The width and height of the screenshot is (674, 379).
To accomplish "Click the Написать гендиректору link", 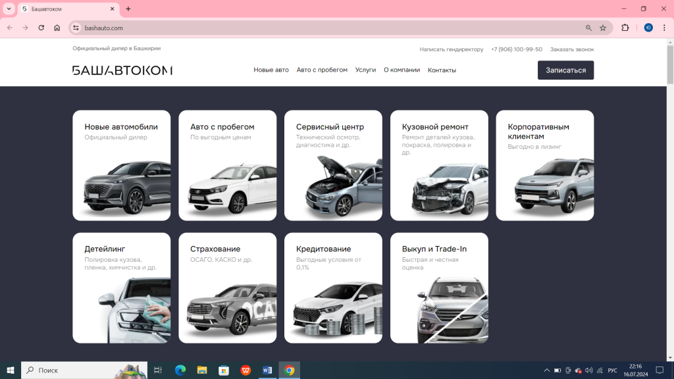I will click(x=452, y=49).
